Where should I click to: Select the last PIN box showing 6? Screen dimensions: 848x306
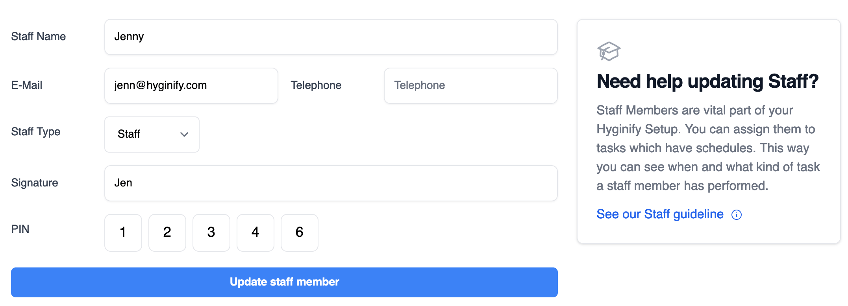coord(300,232)
